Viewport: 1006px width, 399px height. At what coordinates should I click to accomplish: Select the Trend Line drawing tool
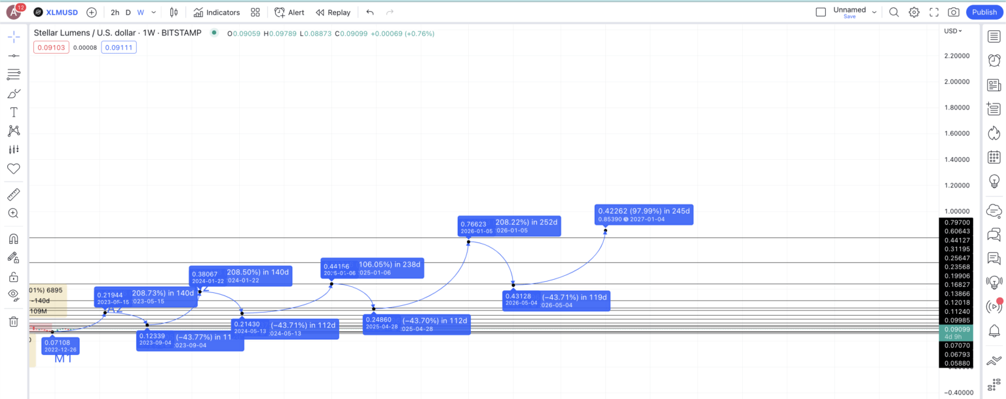tap(13, 56)
